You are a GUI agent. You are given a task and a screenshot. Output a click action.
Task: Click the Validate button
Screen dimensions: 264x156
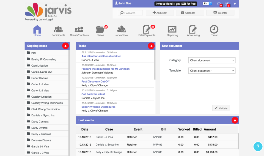pyautogui.click(x=221, y=108)
